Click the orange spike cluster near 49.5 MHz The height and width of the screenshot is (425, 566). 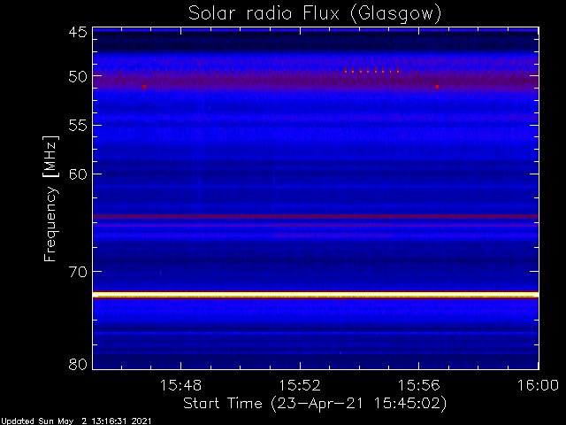point(371,70)
